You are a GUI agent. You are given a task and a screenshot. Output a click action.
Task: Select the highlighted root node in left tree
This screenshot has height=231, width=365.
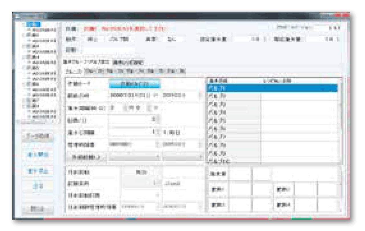[x=34, y=25]
